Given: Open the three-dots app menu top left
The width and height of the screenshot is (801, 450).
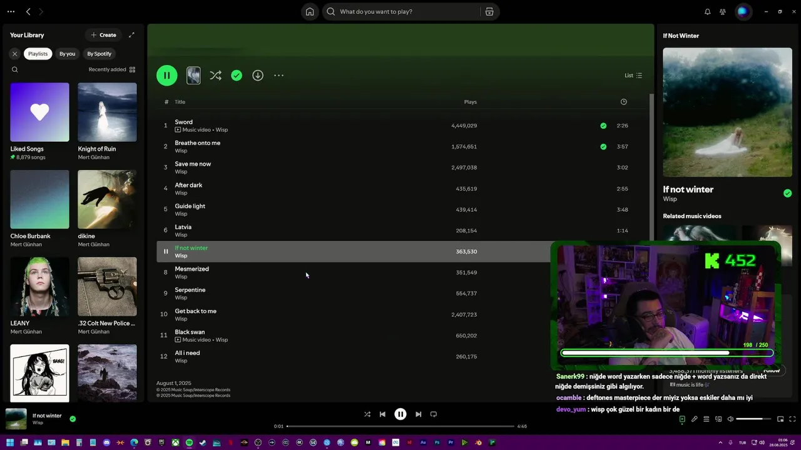Looking at the screenshot, I should (x=11, y=11).
